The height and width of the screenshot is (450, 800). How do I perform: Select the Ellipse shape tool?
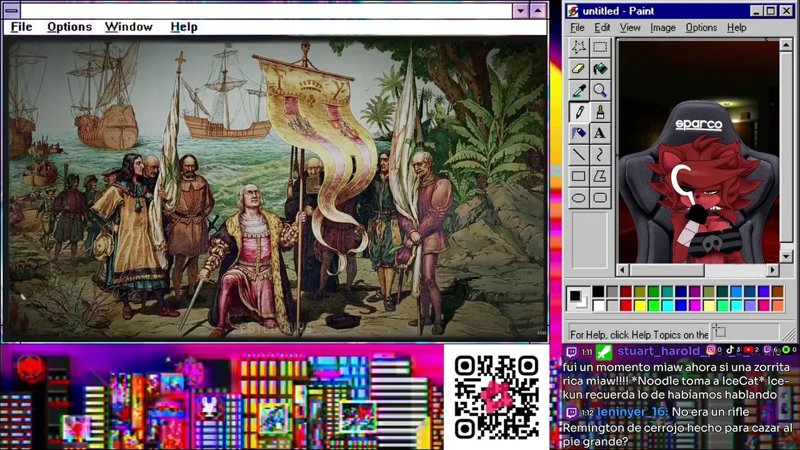coord(578,198)
